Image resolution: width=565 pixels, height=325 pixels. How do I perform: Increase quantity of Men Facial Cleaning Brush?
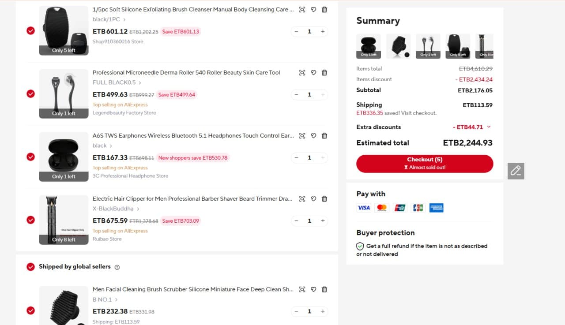[323, 311]
